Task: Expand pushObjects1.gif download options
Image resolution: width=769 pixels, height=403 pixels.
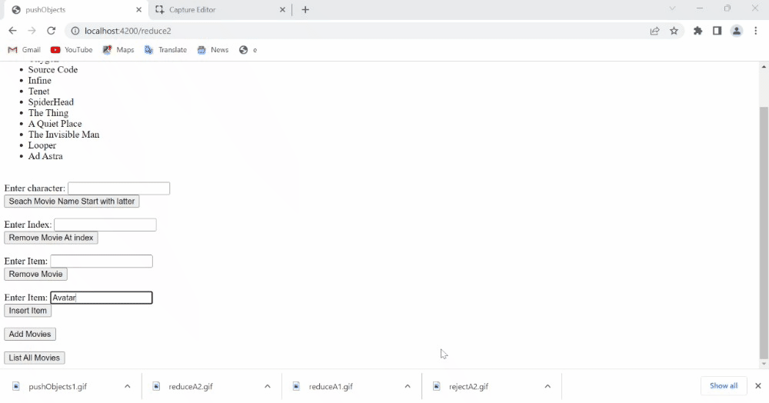Action: (128, 386)
